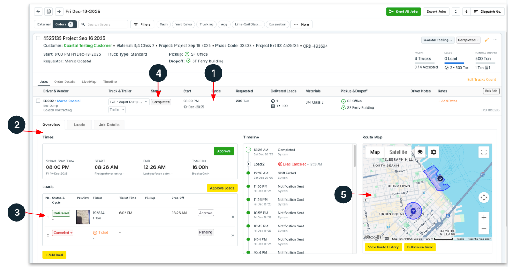Screen dimensions: 508x267
Task: Click the dropoff geofence marker on map
Action: [x=440, y=178]
